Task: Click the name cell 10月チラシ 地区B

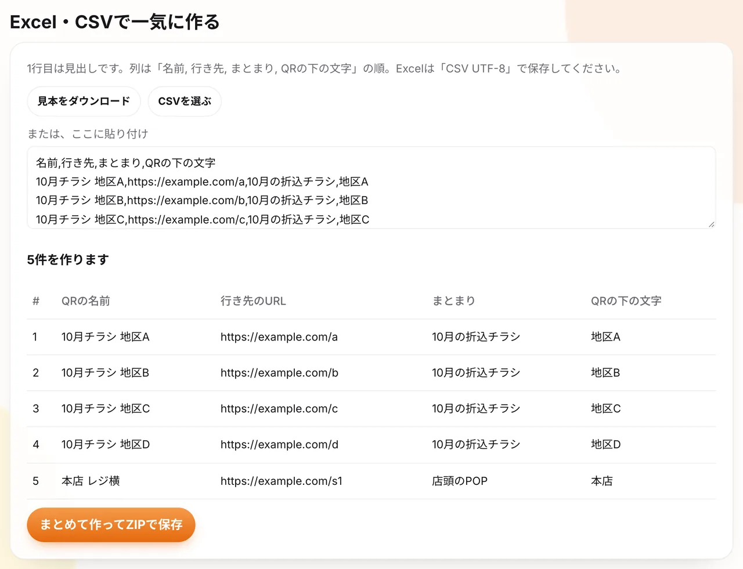Action: (106, 373)
